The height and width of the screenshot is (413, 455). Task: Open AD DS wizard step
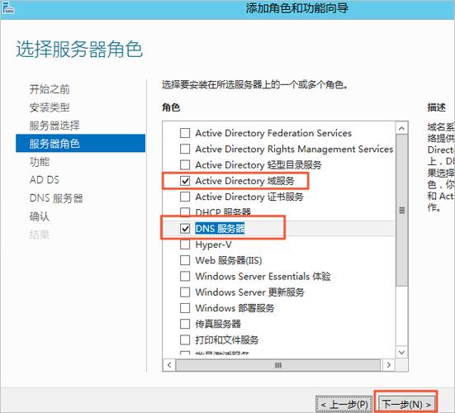tap(45, 180)
